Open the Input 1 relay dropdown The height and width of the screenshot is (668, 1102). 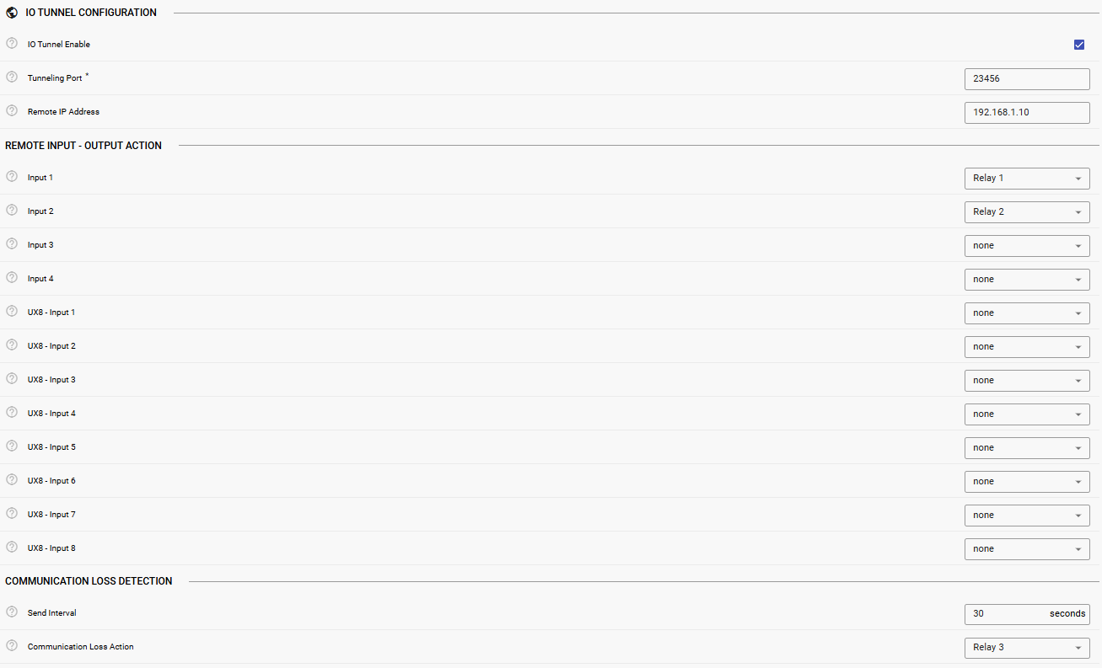1026,179
